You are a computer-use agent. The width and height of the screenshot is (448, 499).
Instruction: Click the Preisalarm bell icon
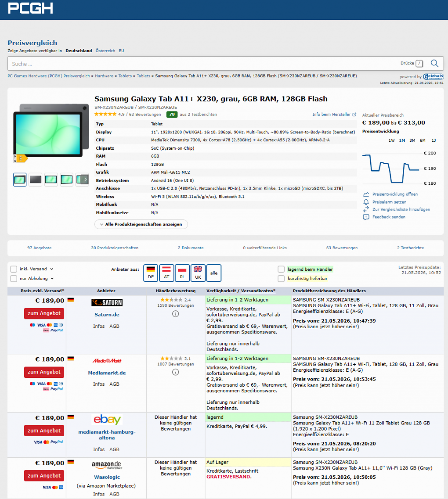pyautogui.click(x=366, y=202)
